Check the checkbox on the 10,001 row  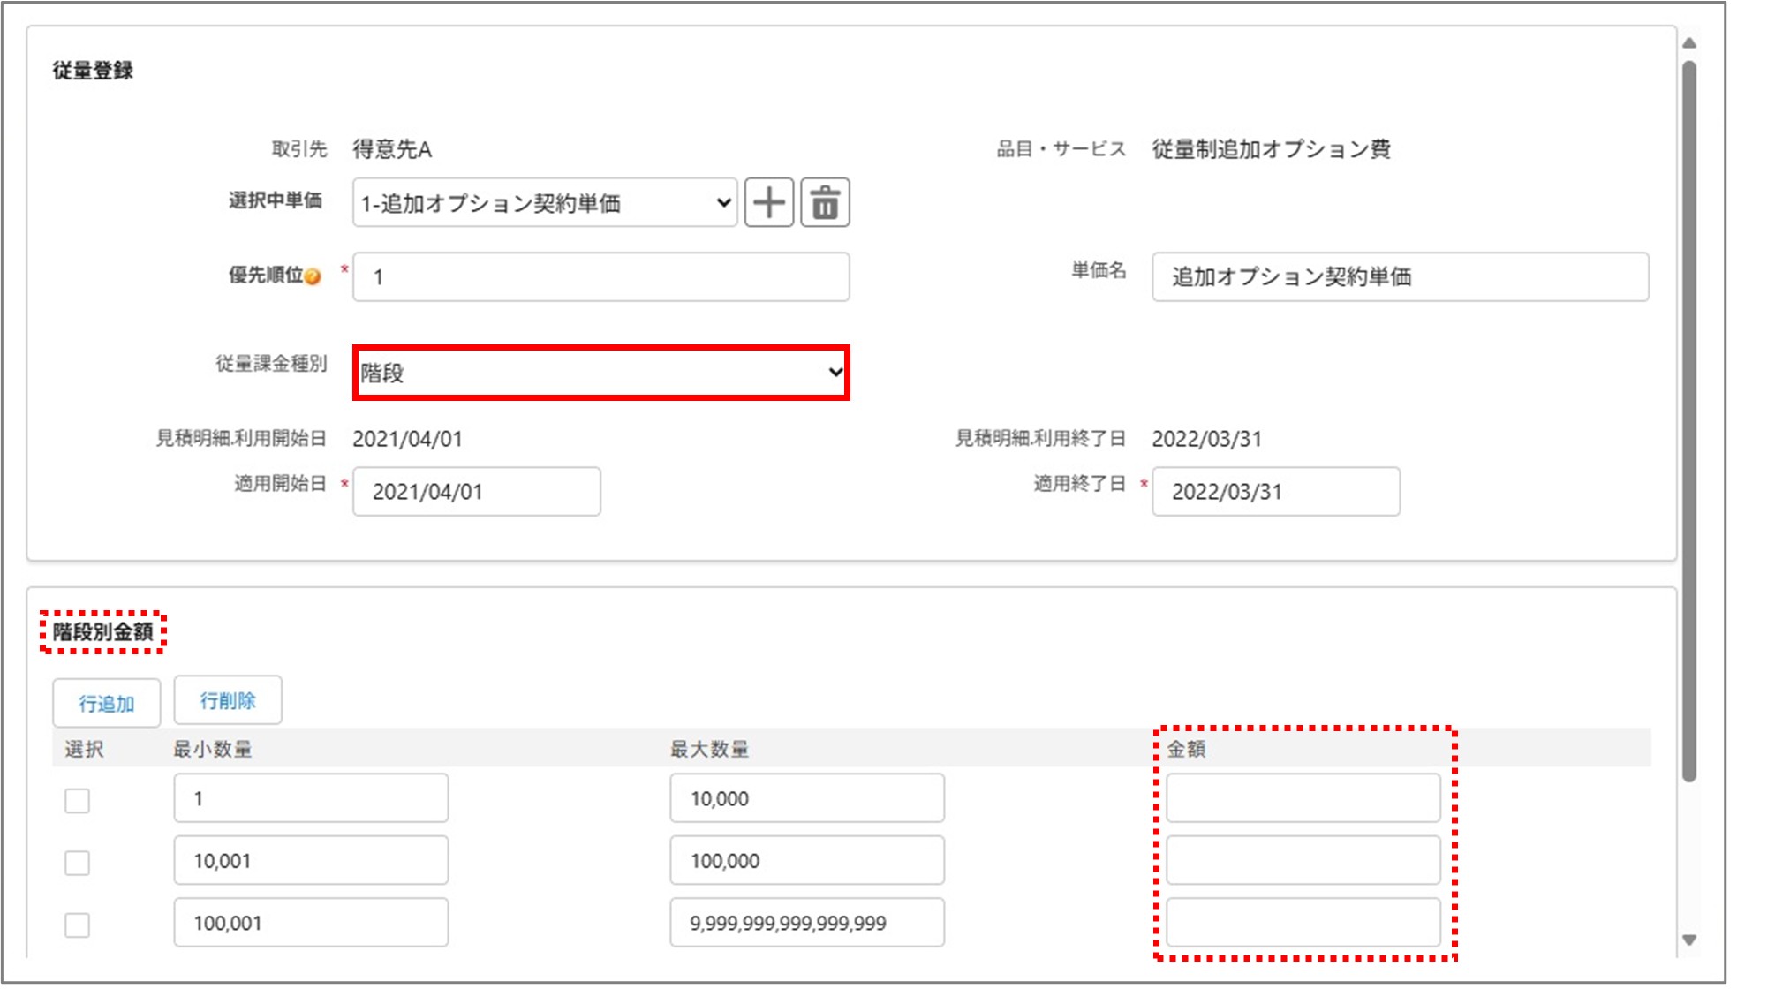pos(76,864)
